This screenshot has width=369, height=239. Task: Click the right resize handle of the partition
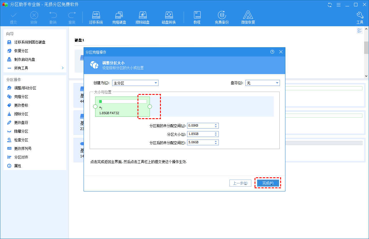pyautogui.click(x=150, y=107)
